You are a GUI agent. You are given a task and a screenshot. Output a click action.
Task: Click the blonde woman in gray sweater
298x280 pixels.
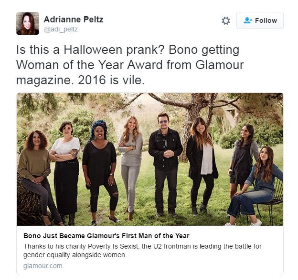click(130, 168)
